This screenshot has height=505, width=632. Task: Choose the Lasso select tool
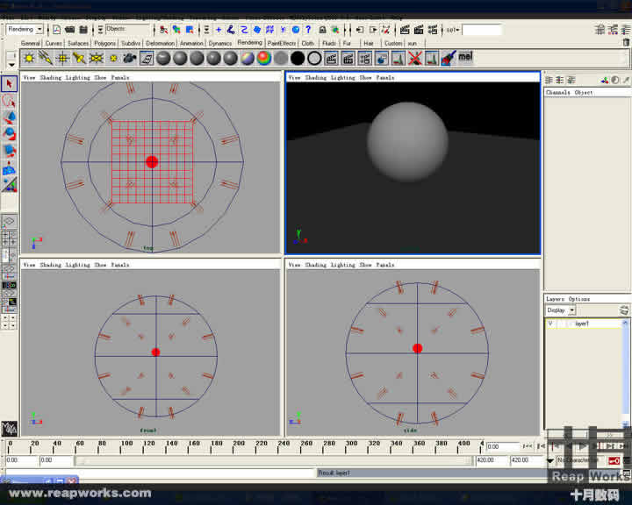pos(10,101)
